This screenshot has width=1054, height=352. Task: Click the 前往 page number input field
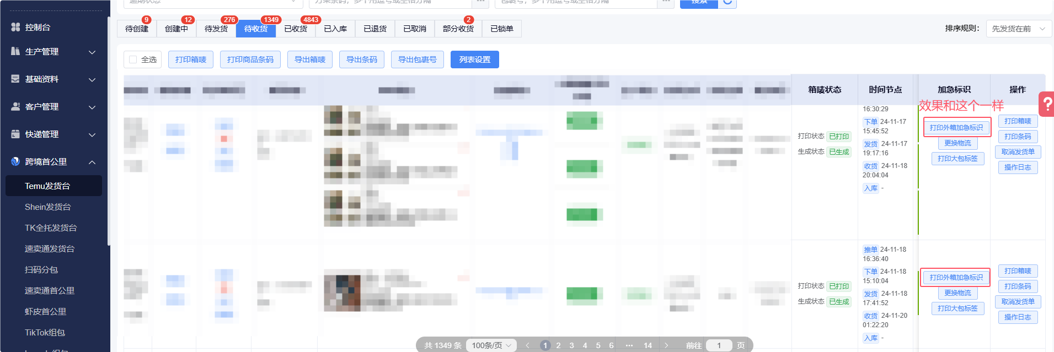719,345
